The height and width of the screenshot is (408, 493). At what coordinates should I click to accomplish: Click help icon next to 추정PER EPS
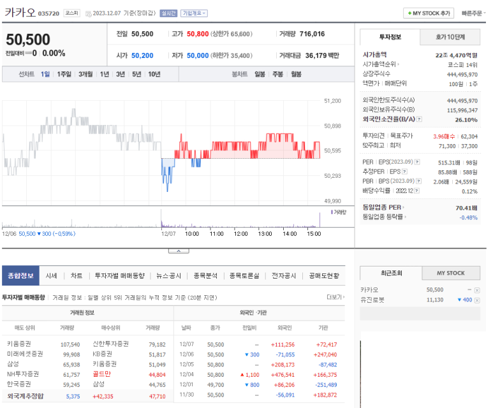coord(404,171)
